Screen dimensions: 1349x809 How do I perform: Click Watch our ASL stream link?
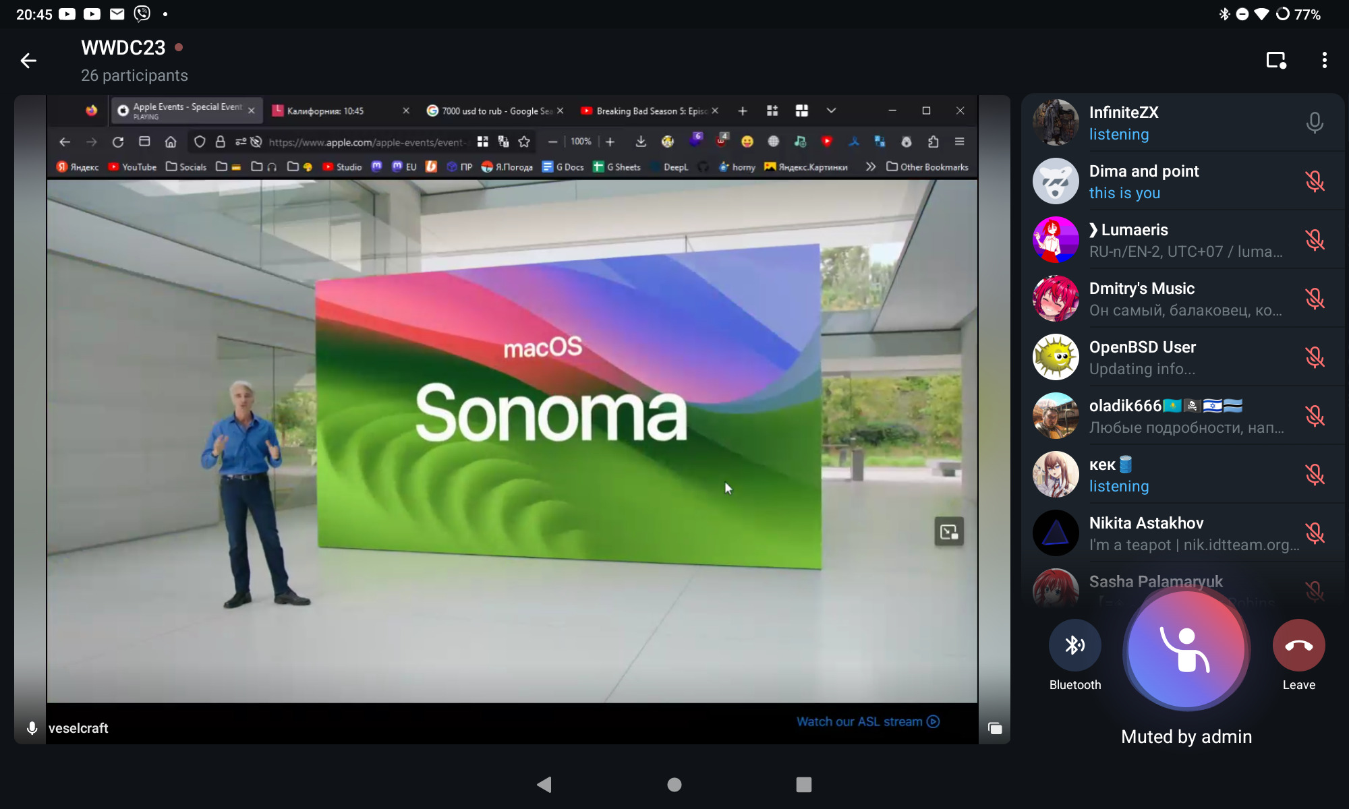pos(867,721)
